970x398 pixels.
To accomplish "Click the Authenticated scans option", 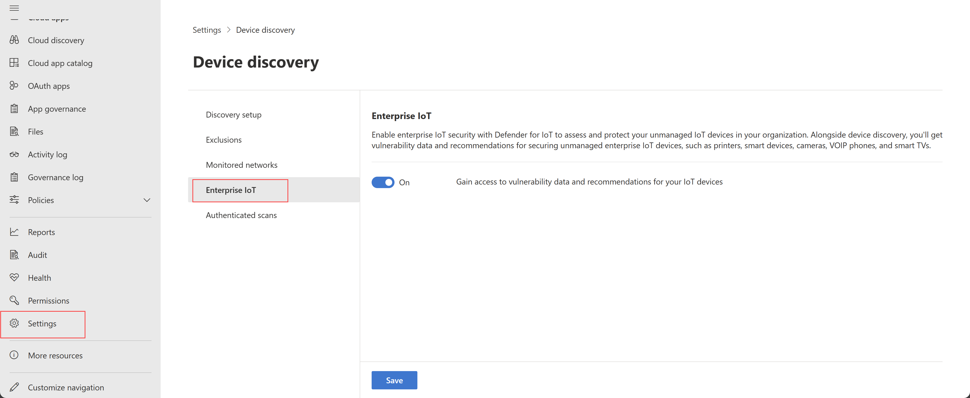I will point(241,214).
